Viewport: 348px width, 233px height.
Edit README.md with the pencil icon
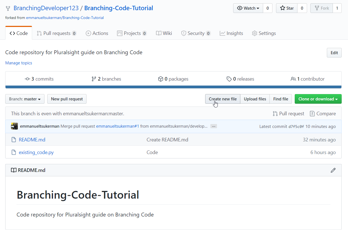pyautogui.click(x=333, y=170)
